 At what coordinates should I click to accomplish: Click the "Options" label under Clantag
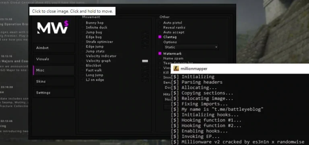(170, 42)
